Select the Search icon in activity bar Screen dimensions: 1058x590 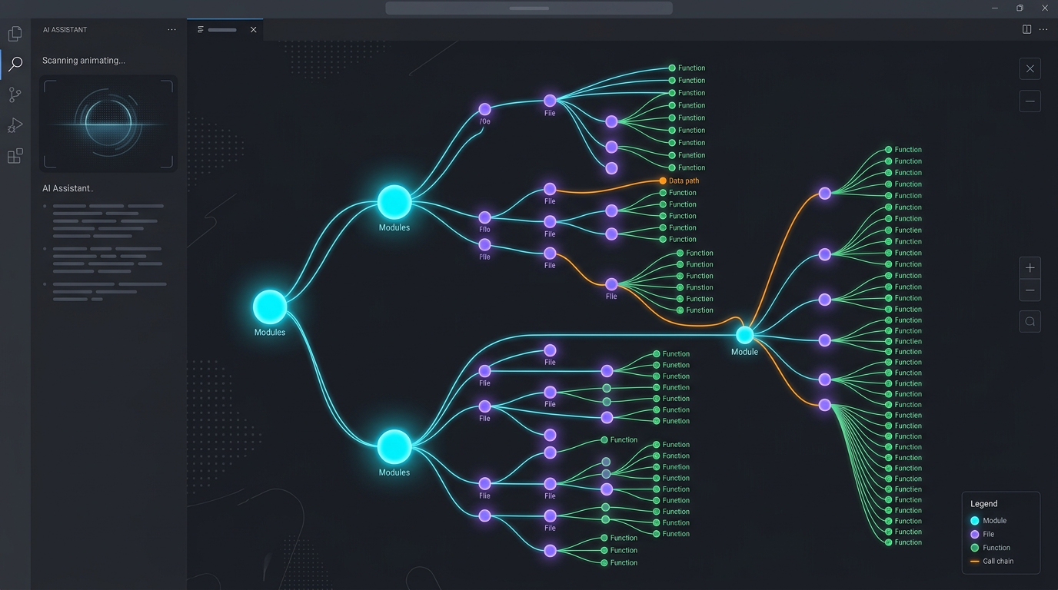(x=15, y=64)
